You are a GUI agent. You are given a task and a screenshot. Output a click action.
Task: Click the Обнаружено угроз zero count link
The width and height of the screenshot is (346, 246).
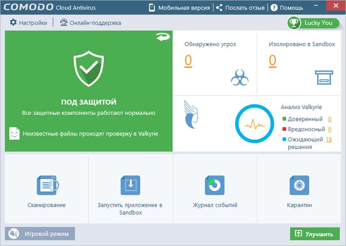click(188, 61)
